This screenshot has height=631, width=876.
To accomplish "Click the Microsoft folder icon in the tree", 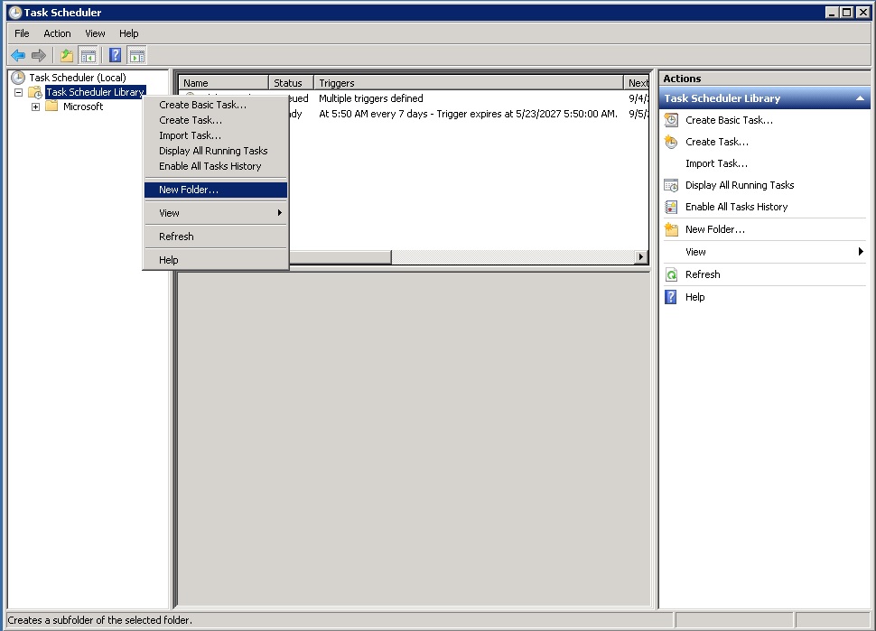I will 52,107.
